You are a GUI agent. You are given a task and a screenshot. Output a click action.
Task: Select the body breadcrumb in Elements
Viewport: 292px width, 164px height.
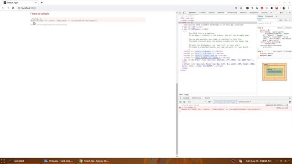(187, 95)
